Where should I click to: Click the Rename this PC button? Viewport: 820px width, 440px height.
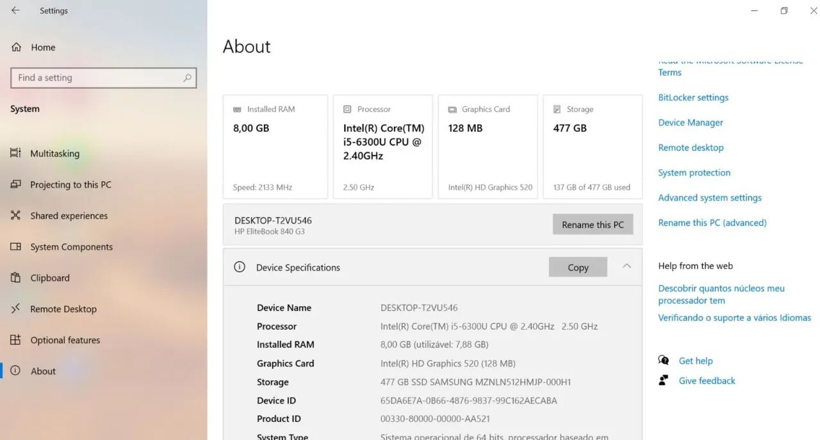click(x=593, y=224)
